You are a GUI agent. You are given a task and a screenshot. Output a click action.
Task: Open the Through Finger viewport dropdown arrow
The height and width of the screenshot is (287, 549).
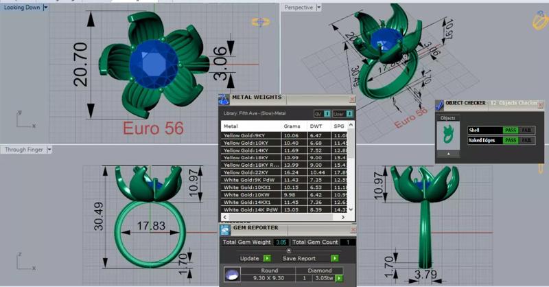tap(49, 150)
